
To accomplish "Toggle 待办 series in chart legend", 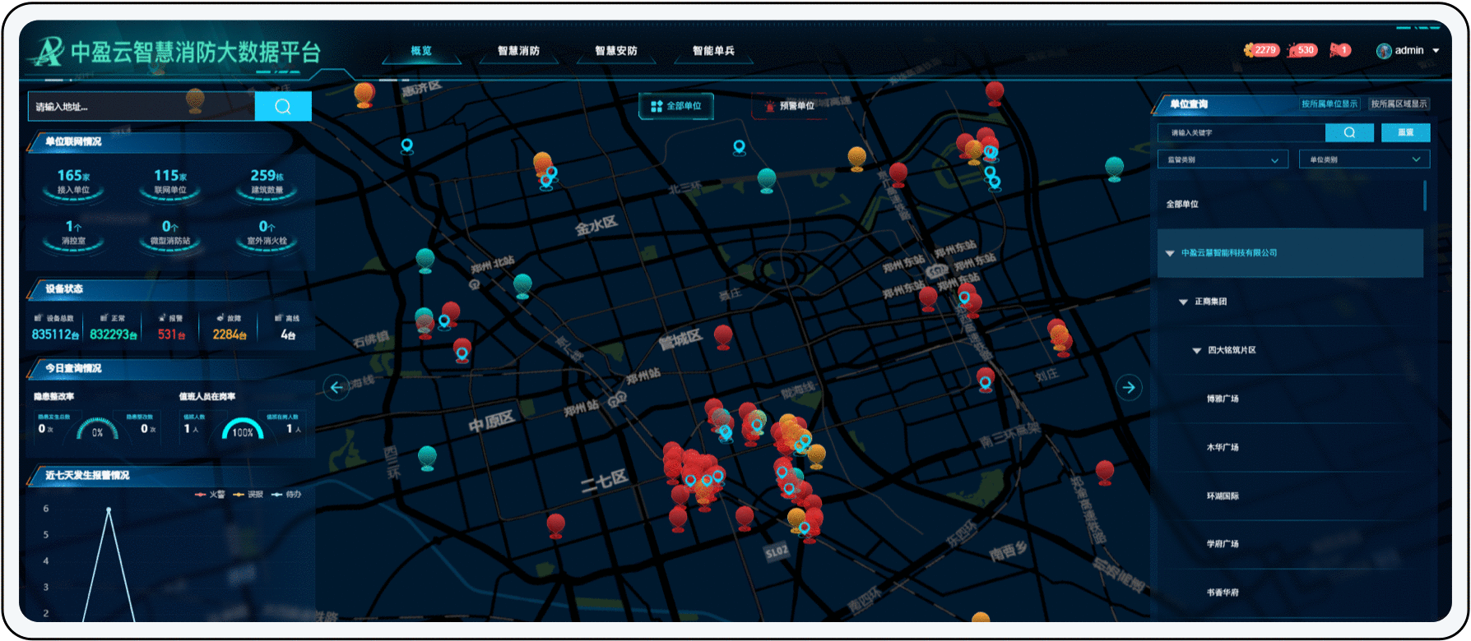I will pos(286,495).
